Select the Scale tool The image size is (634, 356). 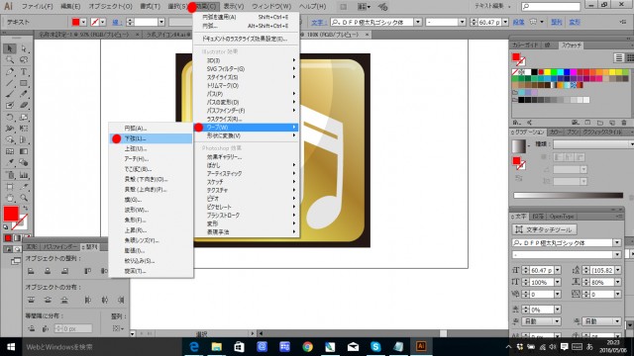(x=24, y=117)
